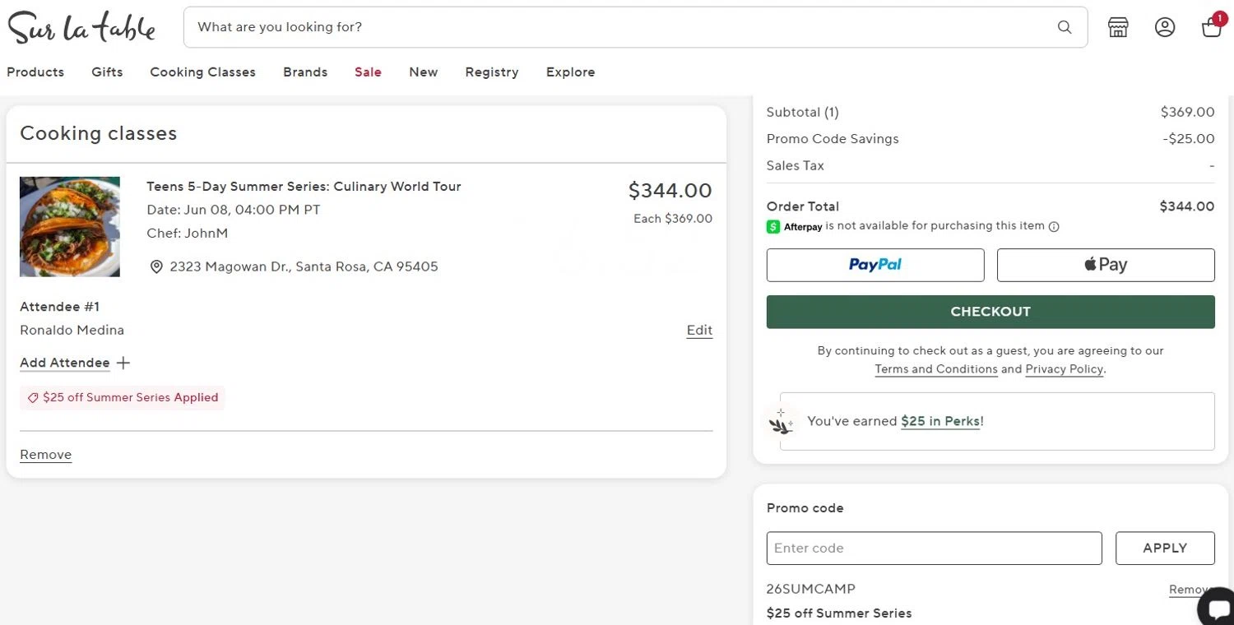Edit attendee Ronaldo Medina
Viewport: 1234px width, 625px height.
699,331
